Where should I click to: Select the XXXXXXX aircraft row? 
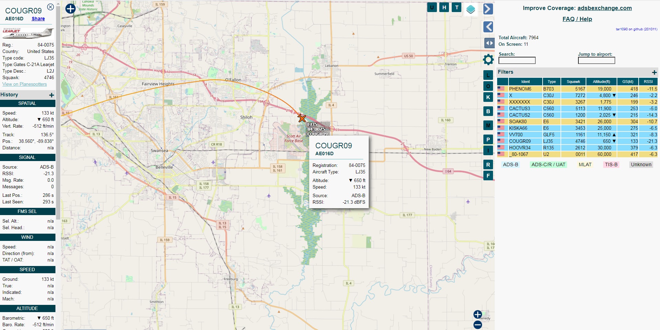(x=577, y=102)
